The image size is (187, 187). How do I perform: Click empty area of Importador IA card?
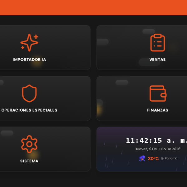pyautogui.click(x=67, y=48)
